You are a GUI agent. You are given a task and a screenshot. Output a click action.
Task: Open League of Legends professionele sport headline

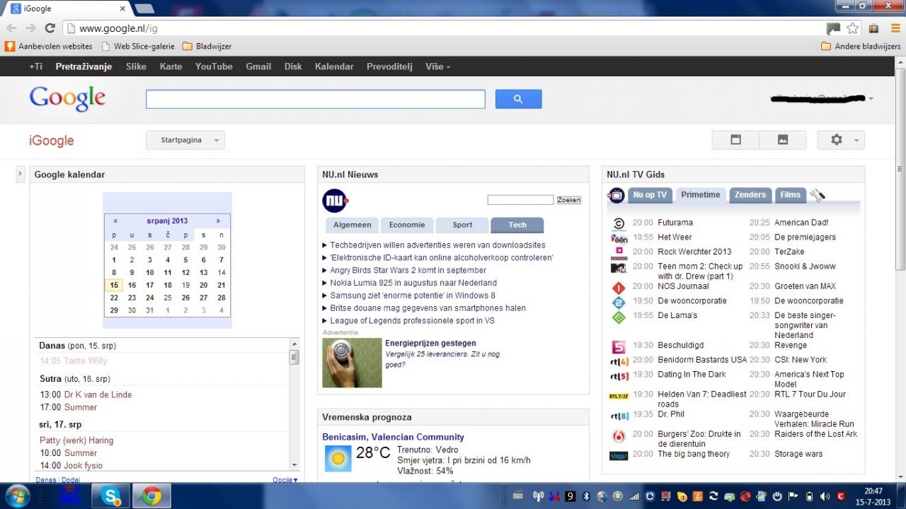pos(412,321)
